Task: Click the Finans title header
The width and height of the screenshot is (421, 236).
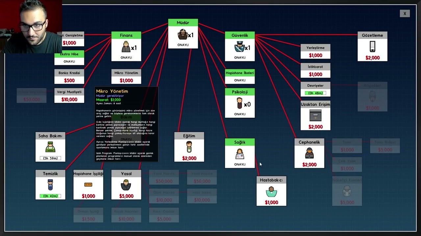Action: point(126,35)
